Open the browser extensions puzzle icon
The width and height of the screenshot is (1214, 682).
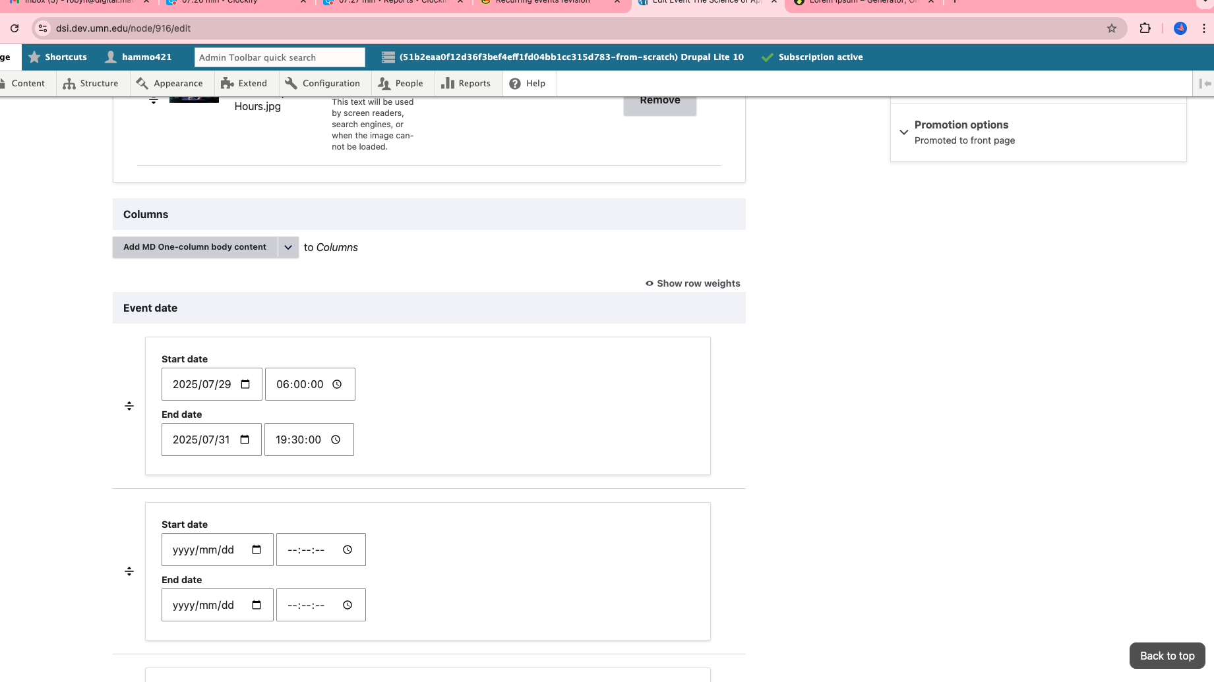click(x=1145, y=28)
